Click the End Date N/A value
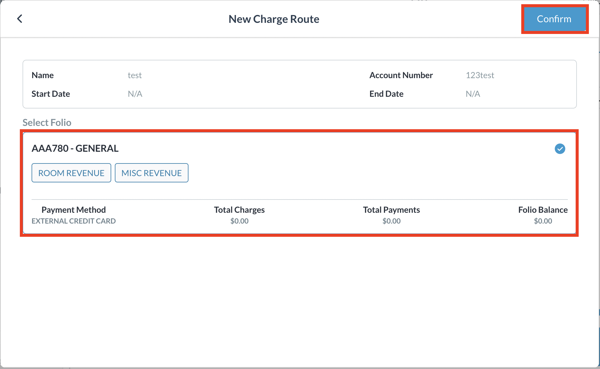600x369 pixels. [473, 94]
